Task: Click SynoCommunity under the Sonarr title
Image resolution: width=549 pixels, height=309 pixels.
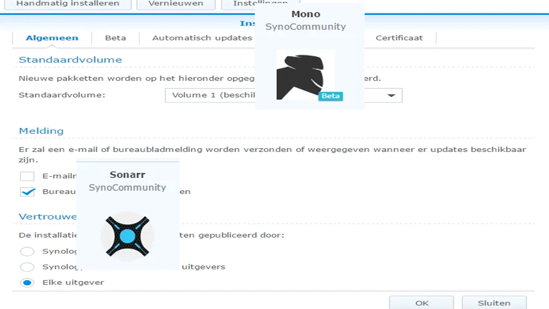Action: point(127,188)
